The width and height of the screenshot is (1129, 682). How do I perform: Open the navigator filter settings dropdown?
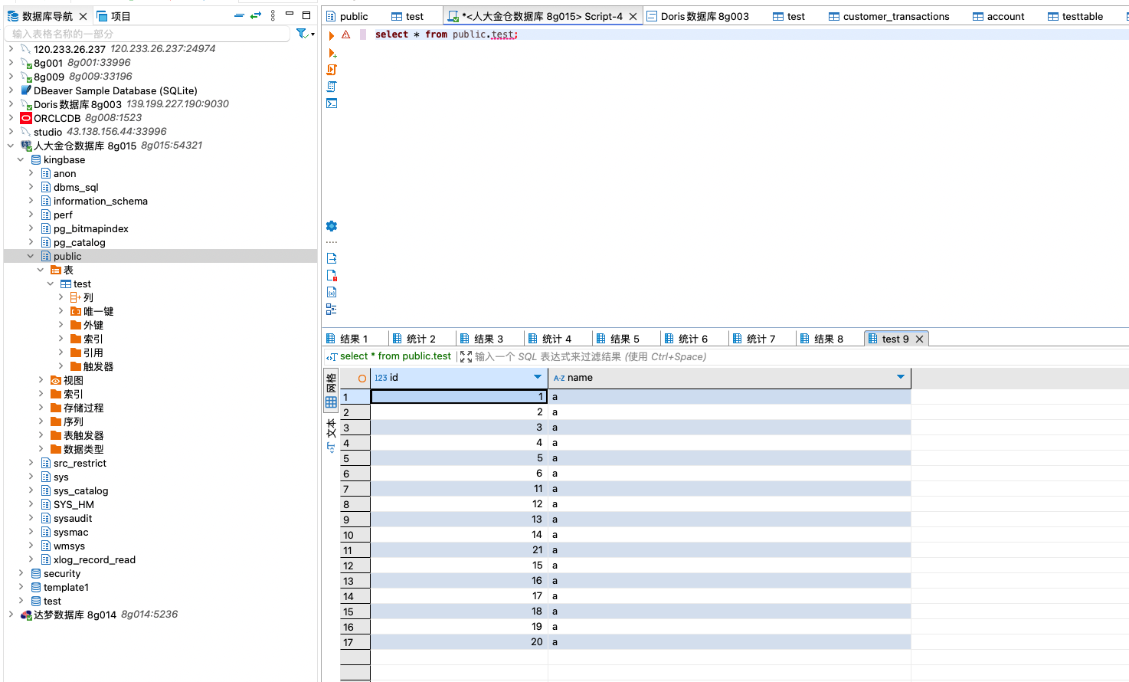306,34
